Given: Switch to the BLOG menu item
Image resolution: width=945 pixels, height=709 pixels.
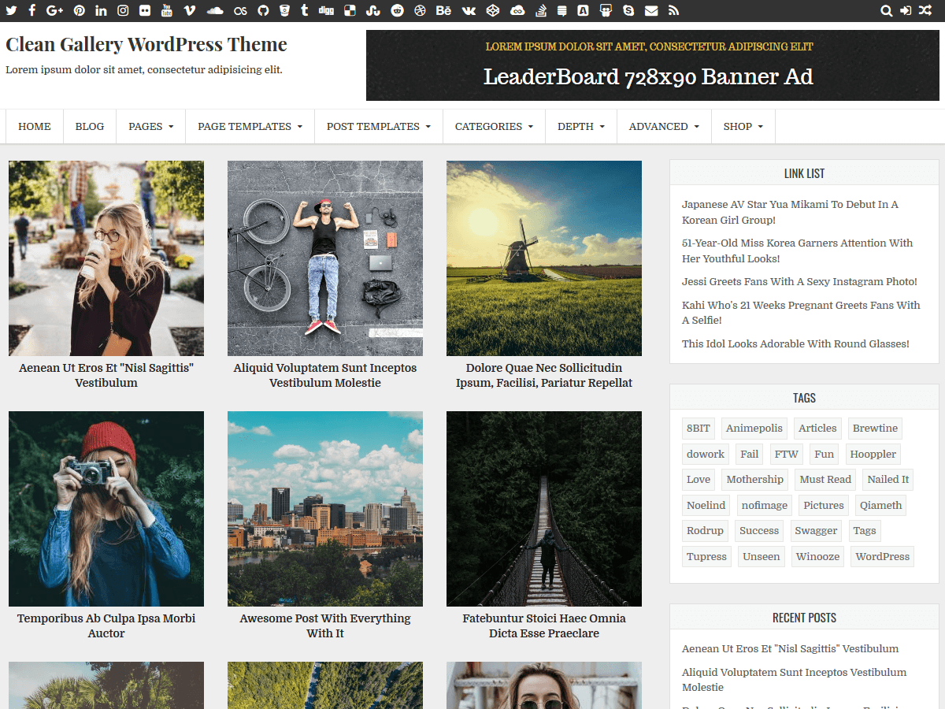Looking at the screenshot, I should 89,126.
